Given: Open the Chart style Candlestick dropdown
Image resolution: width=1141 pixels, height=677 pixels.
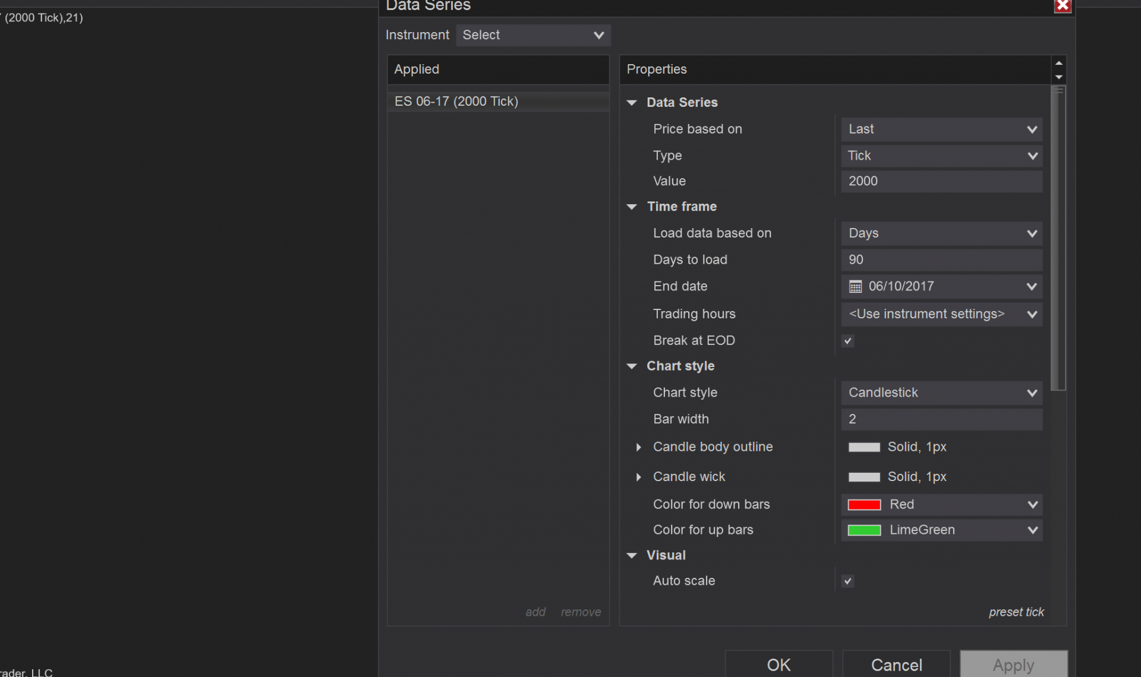Looking at the screenshot, I should [941, 393].
